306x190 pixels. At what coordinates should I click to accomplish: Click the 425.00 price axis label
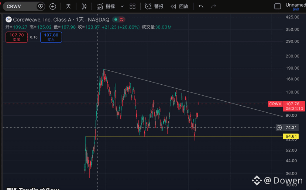point(292,17)
